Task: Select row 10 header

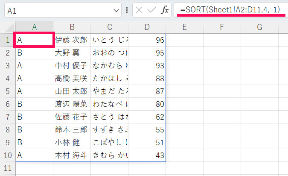Action: click(x=8, y=155)
